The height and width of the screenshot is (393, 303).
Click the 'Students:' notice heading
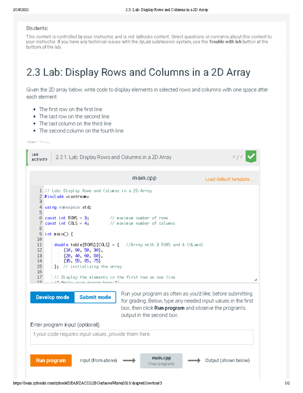point(37,28)
